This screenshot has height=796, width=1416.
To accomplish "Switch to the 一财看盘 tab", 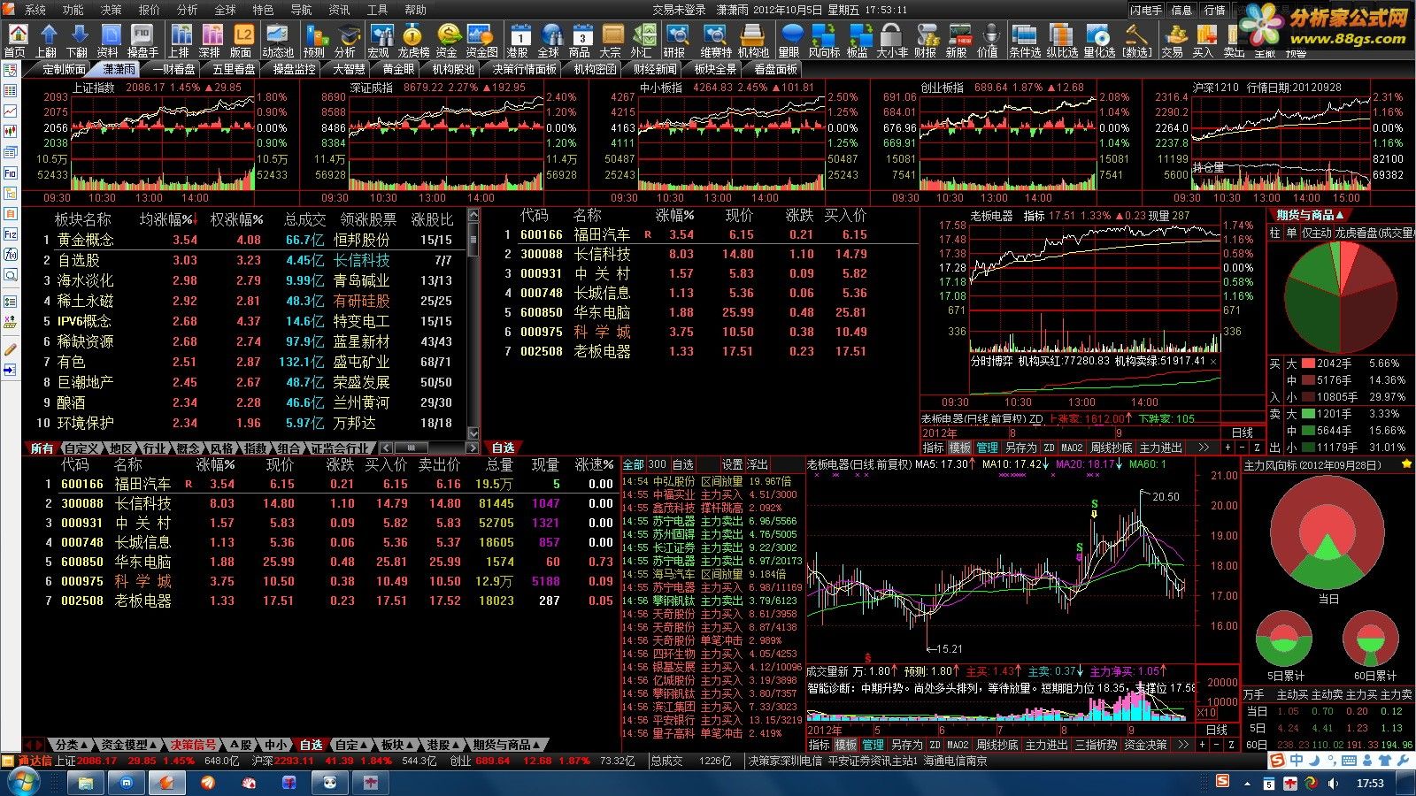I will pyautogui.click(x=173, y=69).
